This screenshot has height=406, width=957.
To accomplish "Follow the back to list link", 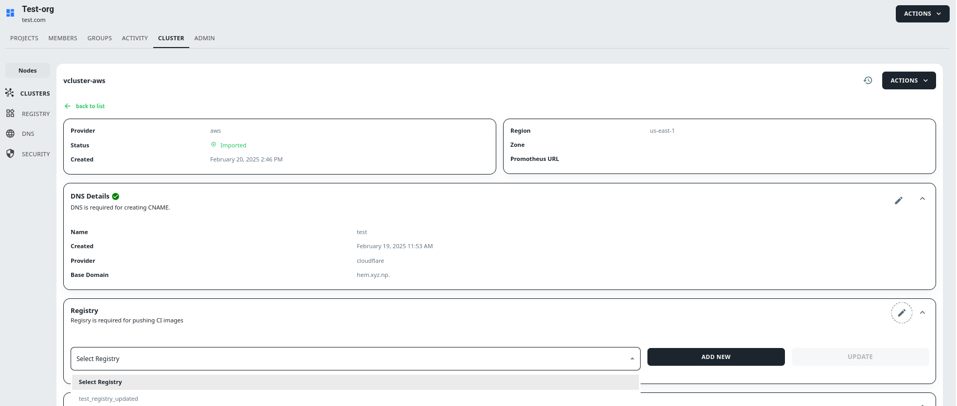I will [x=90, y=106].
